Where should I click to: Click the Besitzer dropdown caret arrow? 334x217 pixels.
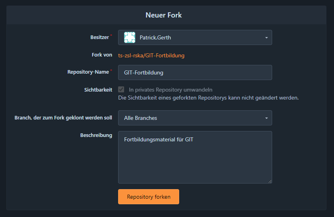pos(266,38)
